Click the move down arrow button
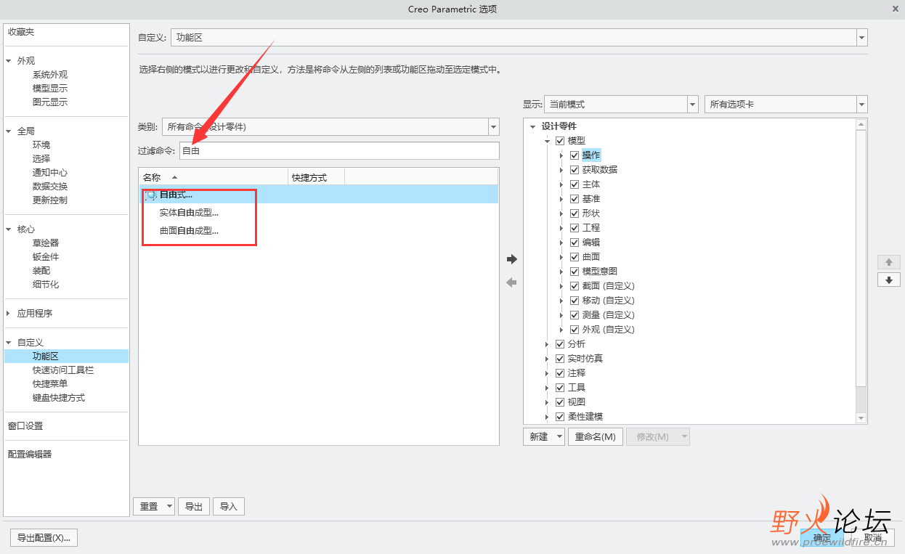 pyautogui.click(x=889, y=280)
